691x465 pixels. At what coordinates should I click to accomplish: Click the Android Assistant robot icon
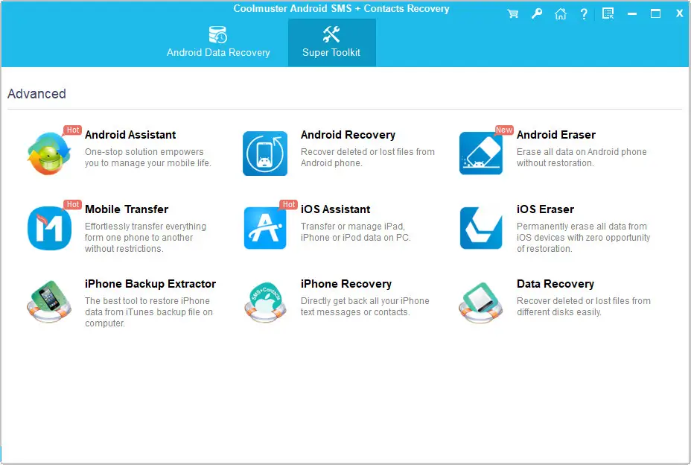click(x=49, y=153)
